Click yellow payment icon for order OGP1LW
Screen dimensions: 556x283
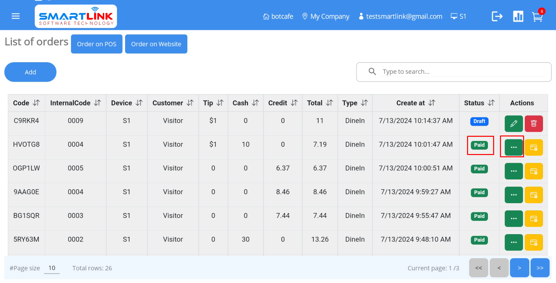pos(534,171)
